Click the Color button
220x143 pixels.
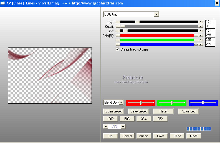(160, 136)
